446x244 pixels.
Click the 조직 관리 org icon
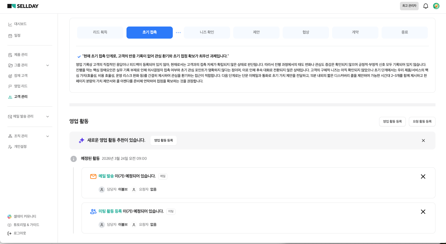[10, 136]
